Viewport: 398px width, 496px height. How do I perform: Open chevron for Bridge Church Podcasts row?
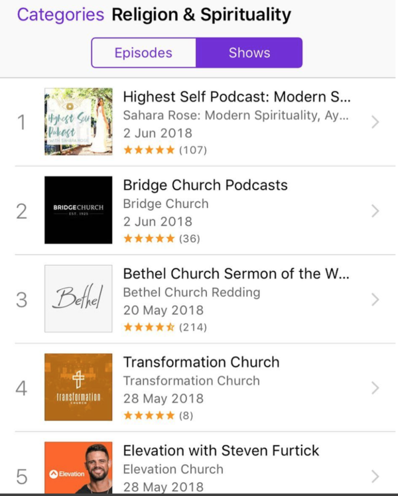click(375, 211)
